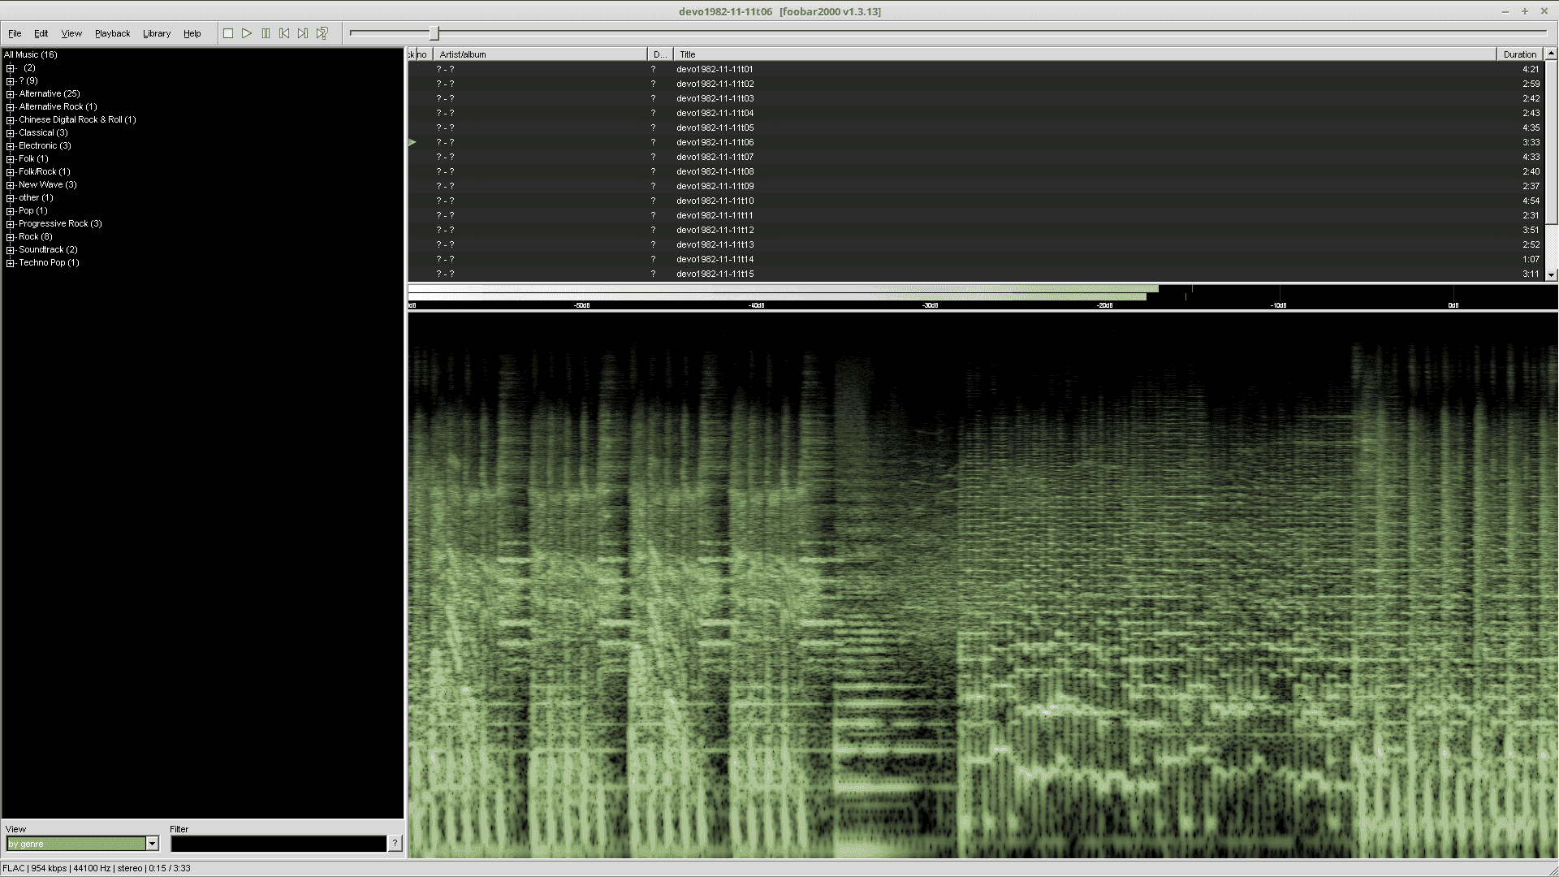Expand the Soundtrack (2) node
Screen dimensions: 1559x877
(x=11, y=250)
